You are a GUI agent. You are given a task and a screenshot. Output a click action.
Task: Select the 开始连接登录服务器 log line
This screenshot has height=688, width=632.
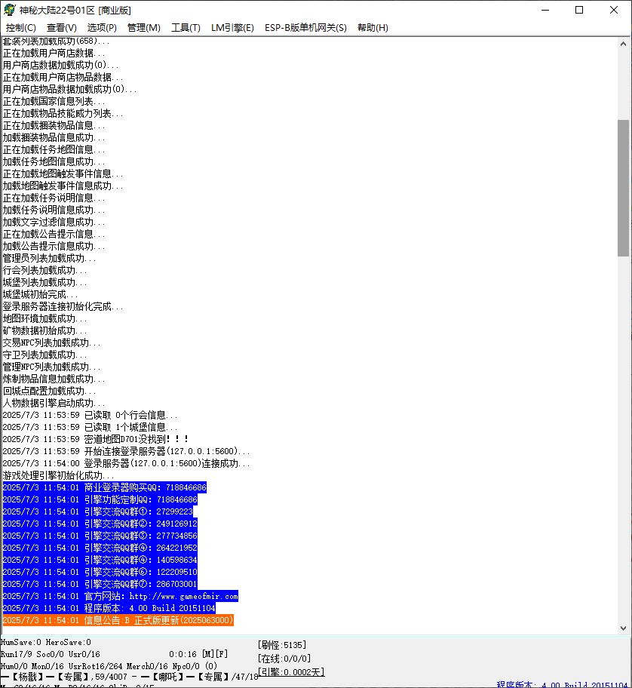coord(126,451)
